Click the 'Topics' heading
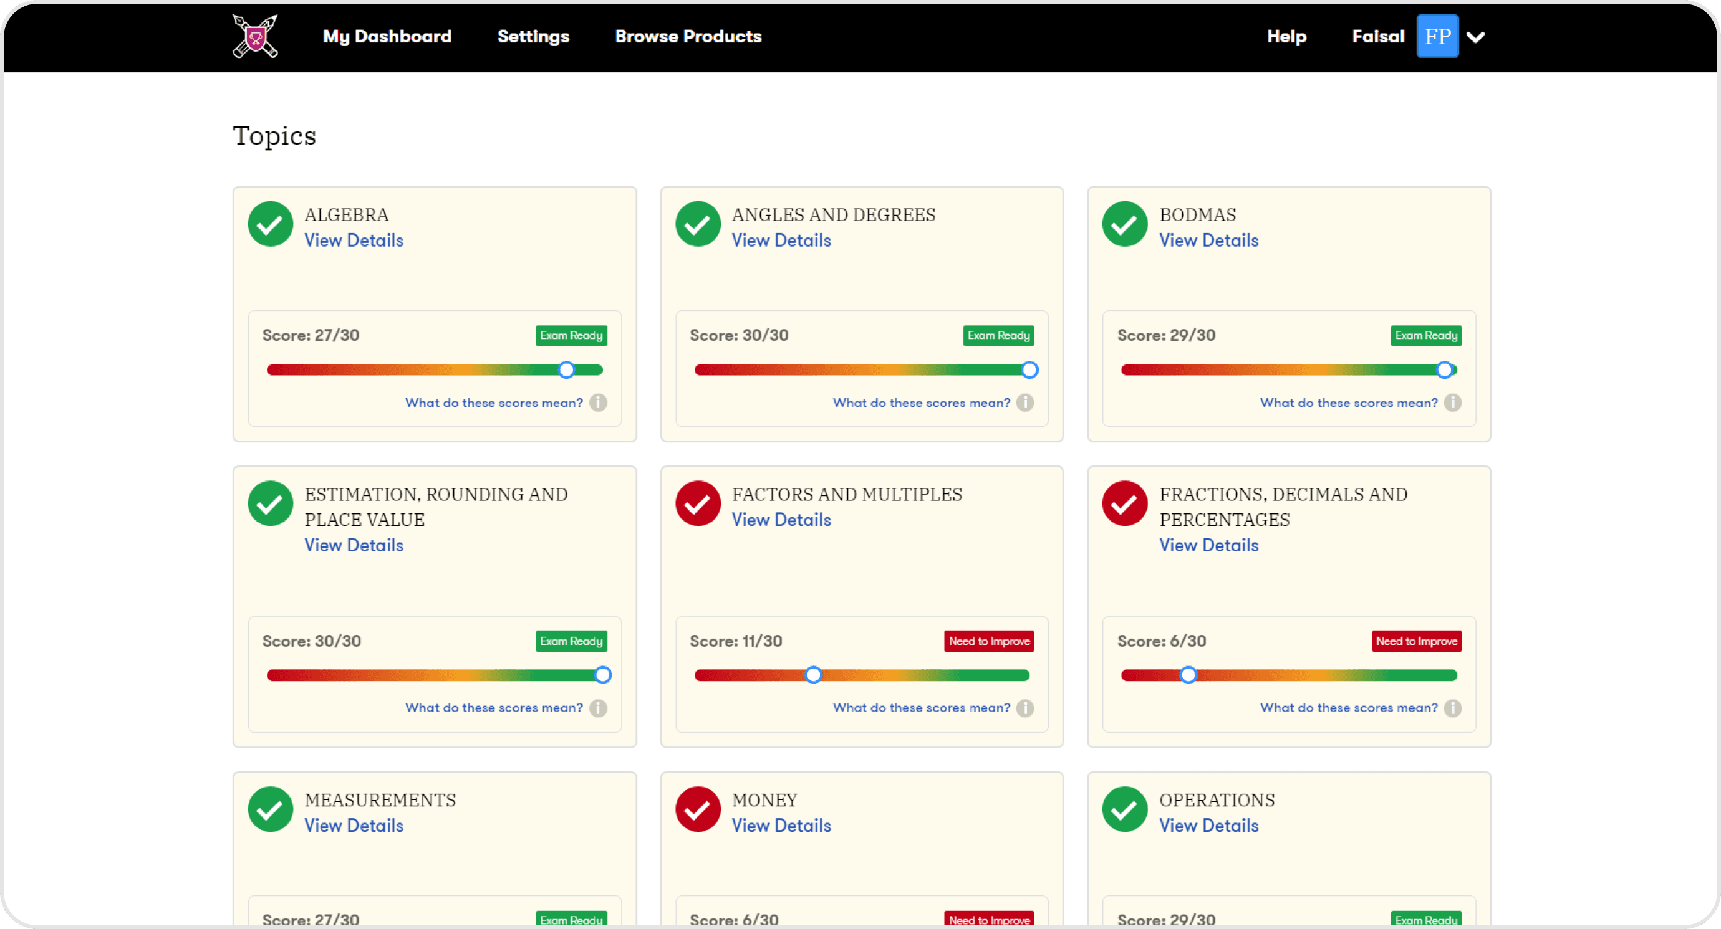 point(274,136)
